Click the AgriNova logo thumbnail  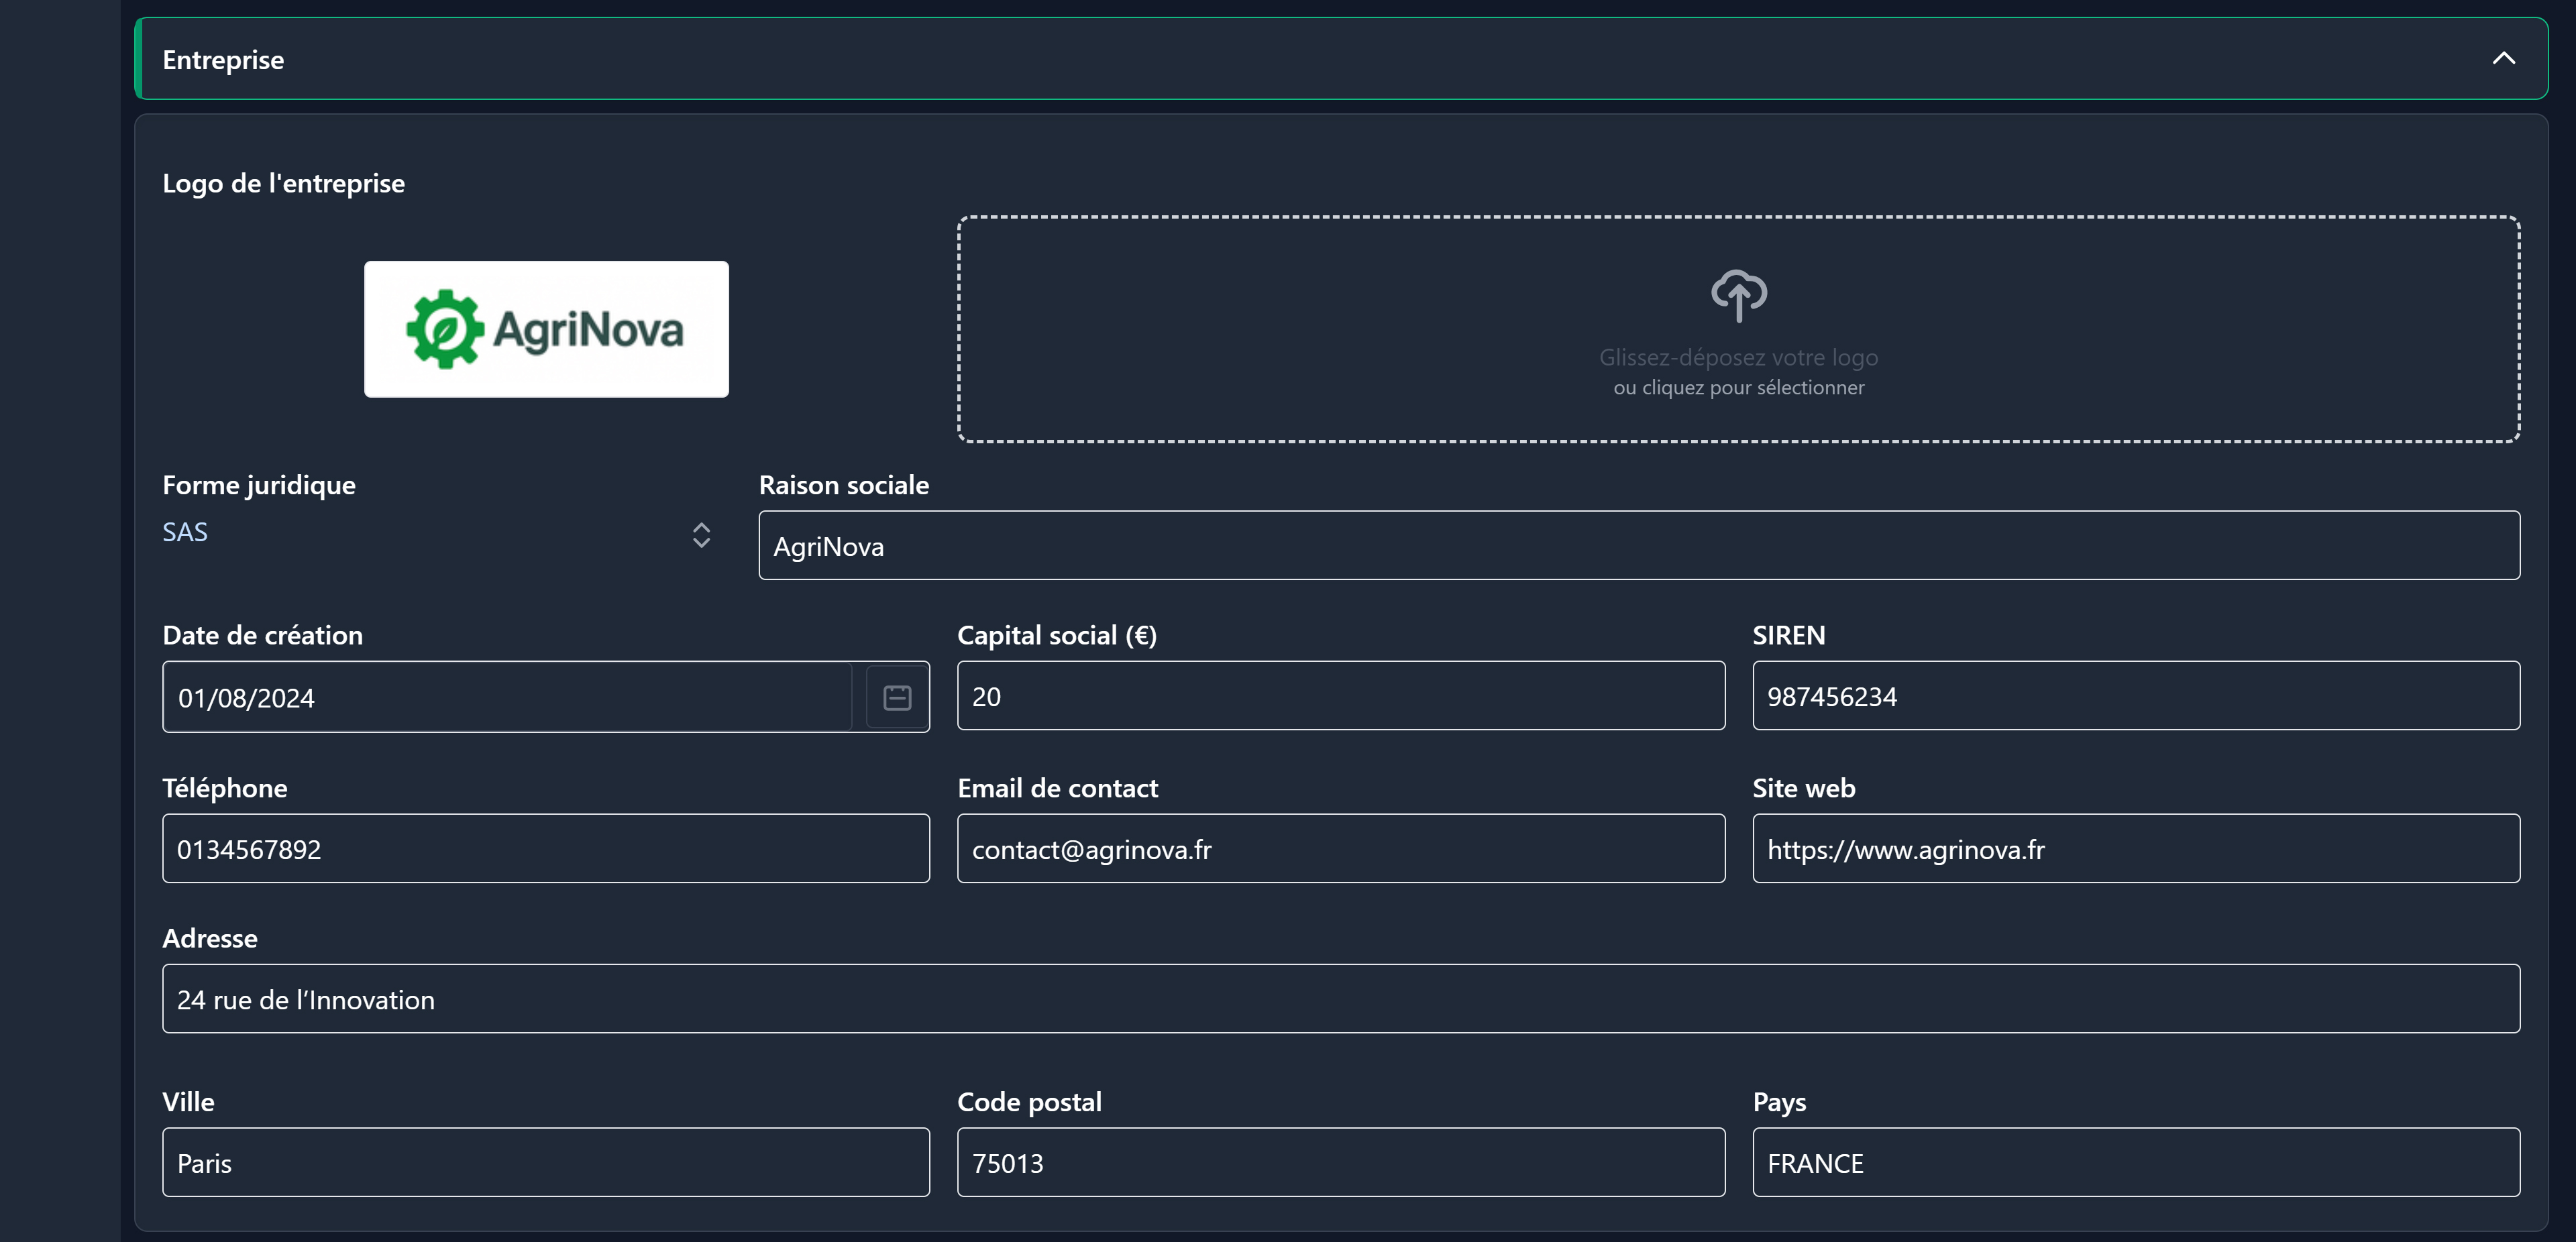546,329
